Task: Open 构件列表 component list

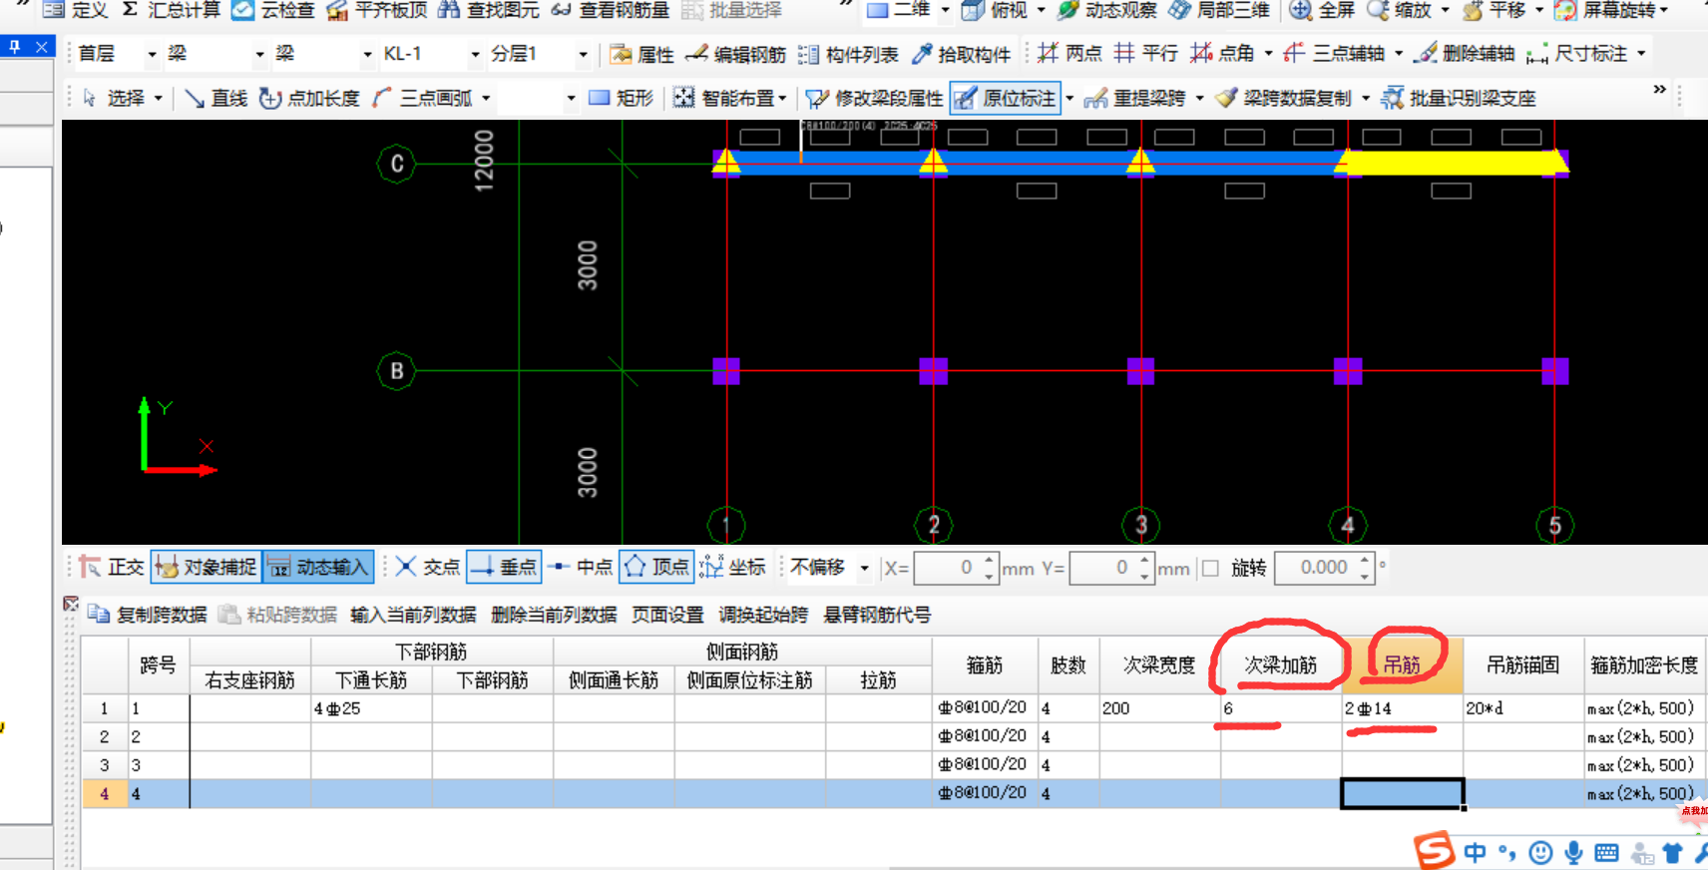Action: point(848,54)
